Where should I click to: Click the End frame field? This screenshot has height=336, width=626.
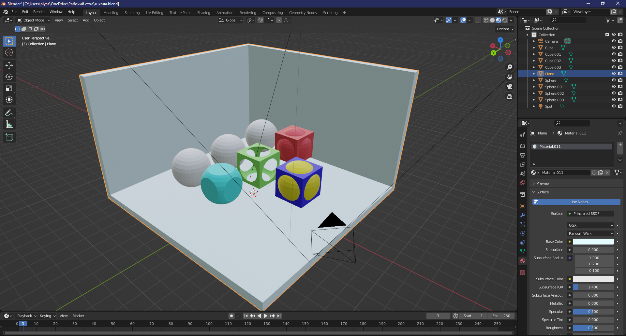501,316
